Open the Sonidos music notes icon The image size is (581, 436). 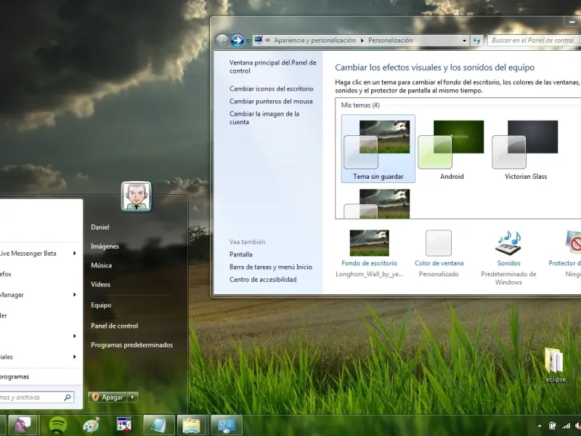pyautogui.click(x=508, y=243)
